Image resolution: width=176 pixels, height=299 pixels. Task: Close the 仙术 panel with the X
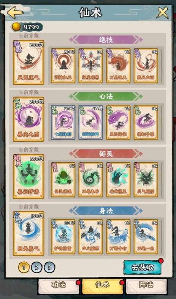click(163, 13)
